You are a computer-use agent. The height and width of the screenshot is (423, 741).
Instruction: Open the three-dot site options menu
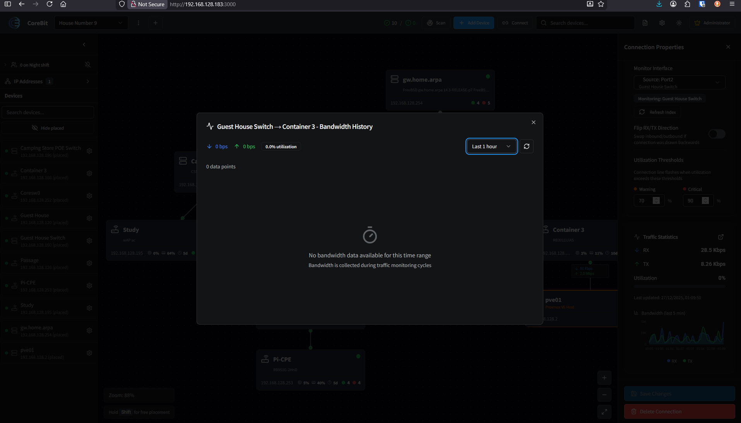pyautogui.click(x=139, y=23)
